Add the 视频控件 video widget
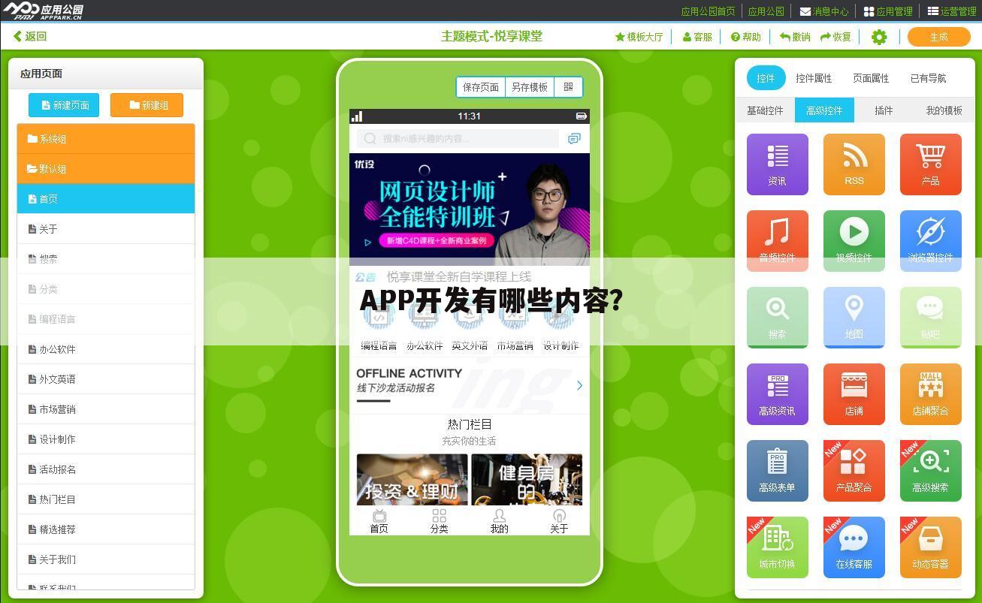This screenshot has width=982, height=603. point(854,241)
